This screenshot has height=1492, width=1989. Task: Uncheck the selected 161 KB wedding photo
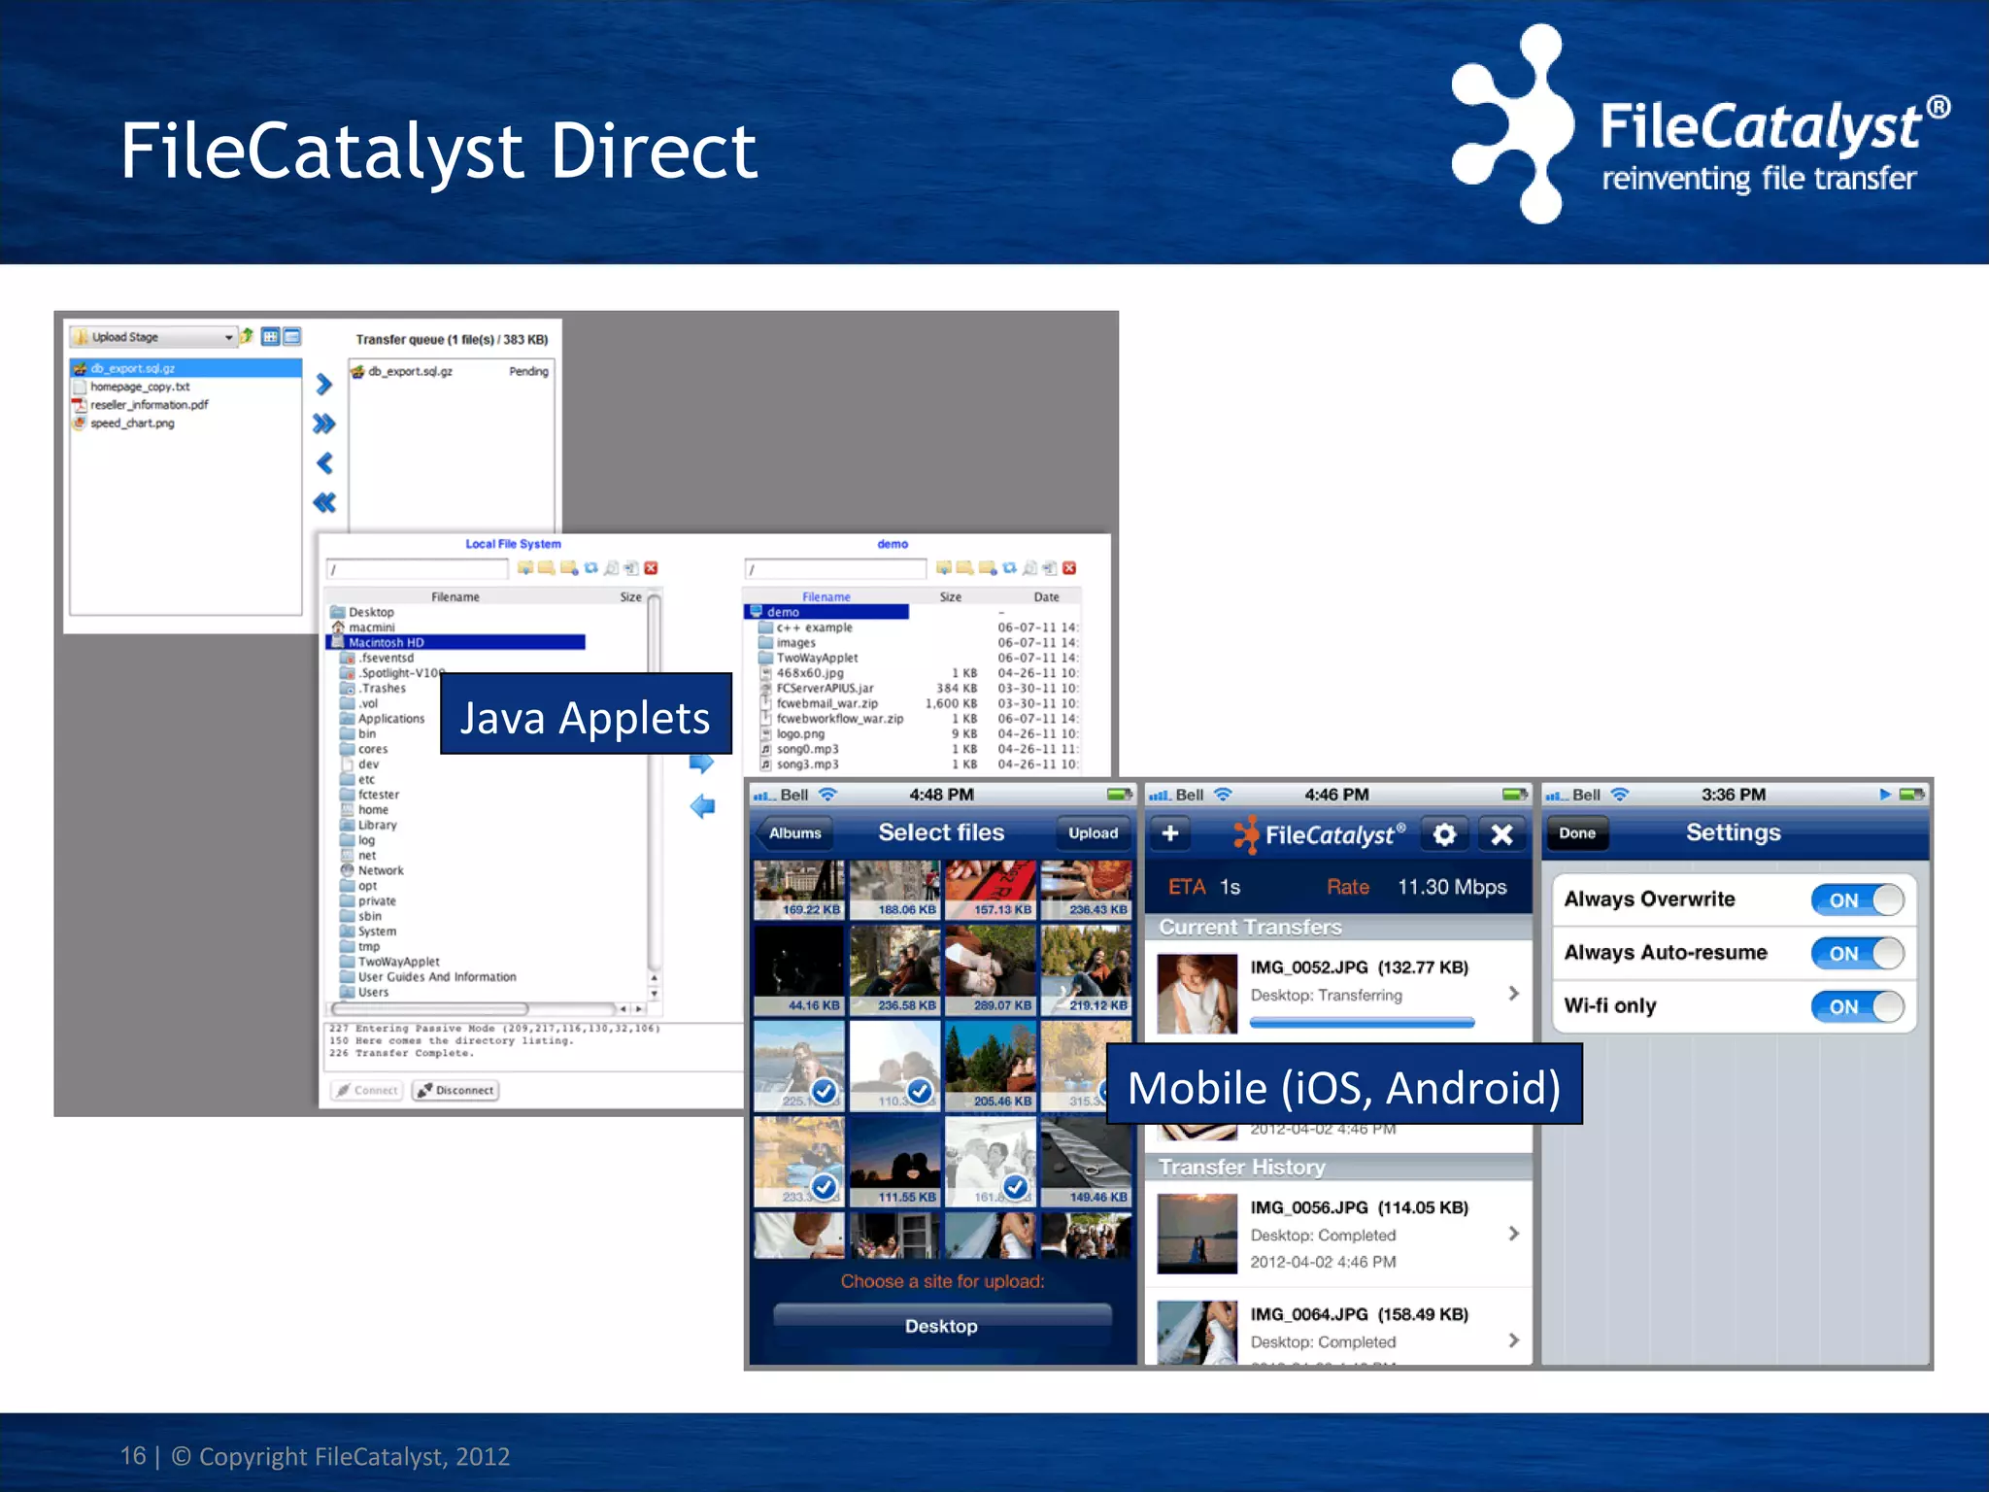point(990,1162)
